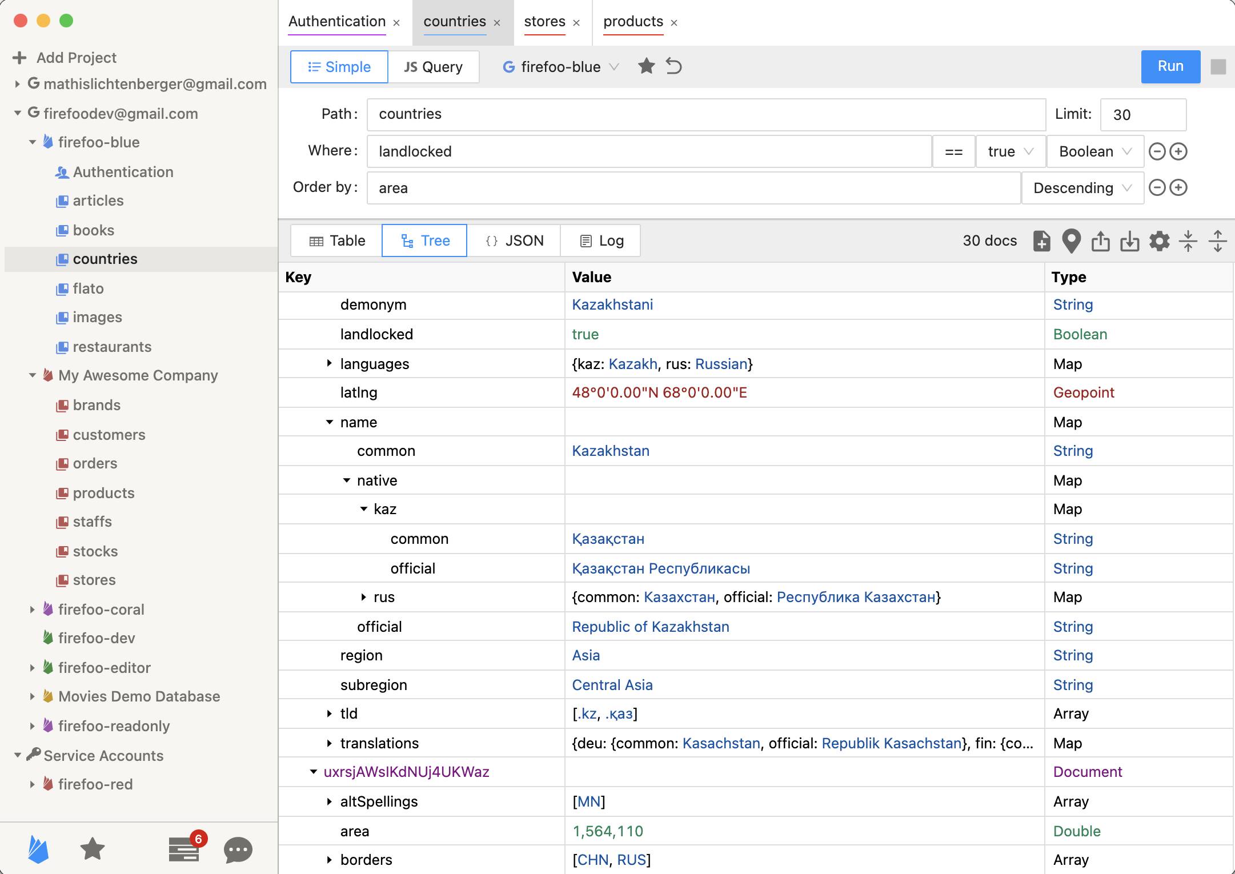Viewport: 1235px width, 874px height.
Task: Import documents using the download icon
Action: [x=1130, y=240]
